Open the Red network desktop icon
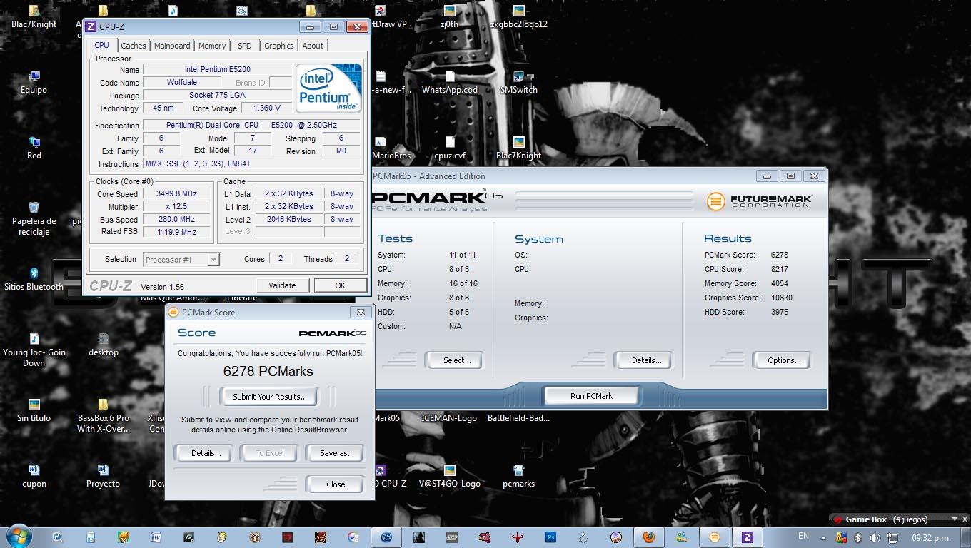 pos(34,148)
